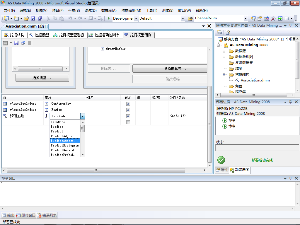
Task: Open the 数据库(A) menu
Action: tap(109, 11)
